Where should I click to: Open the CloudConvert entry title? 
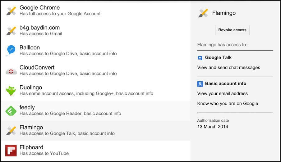point(37,67)
